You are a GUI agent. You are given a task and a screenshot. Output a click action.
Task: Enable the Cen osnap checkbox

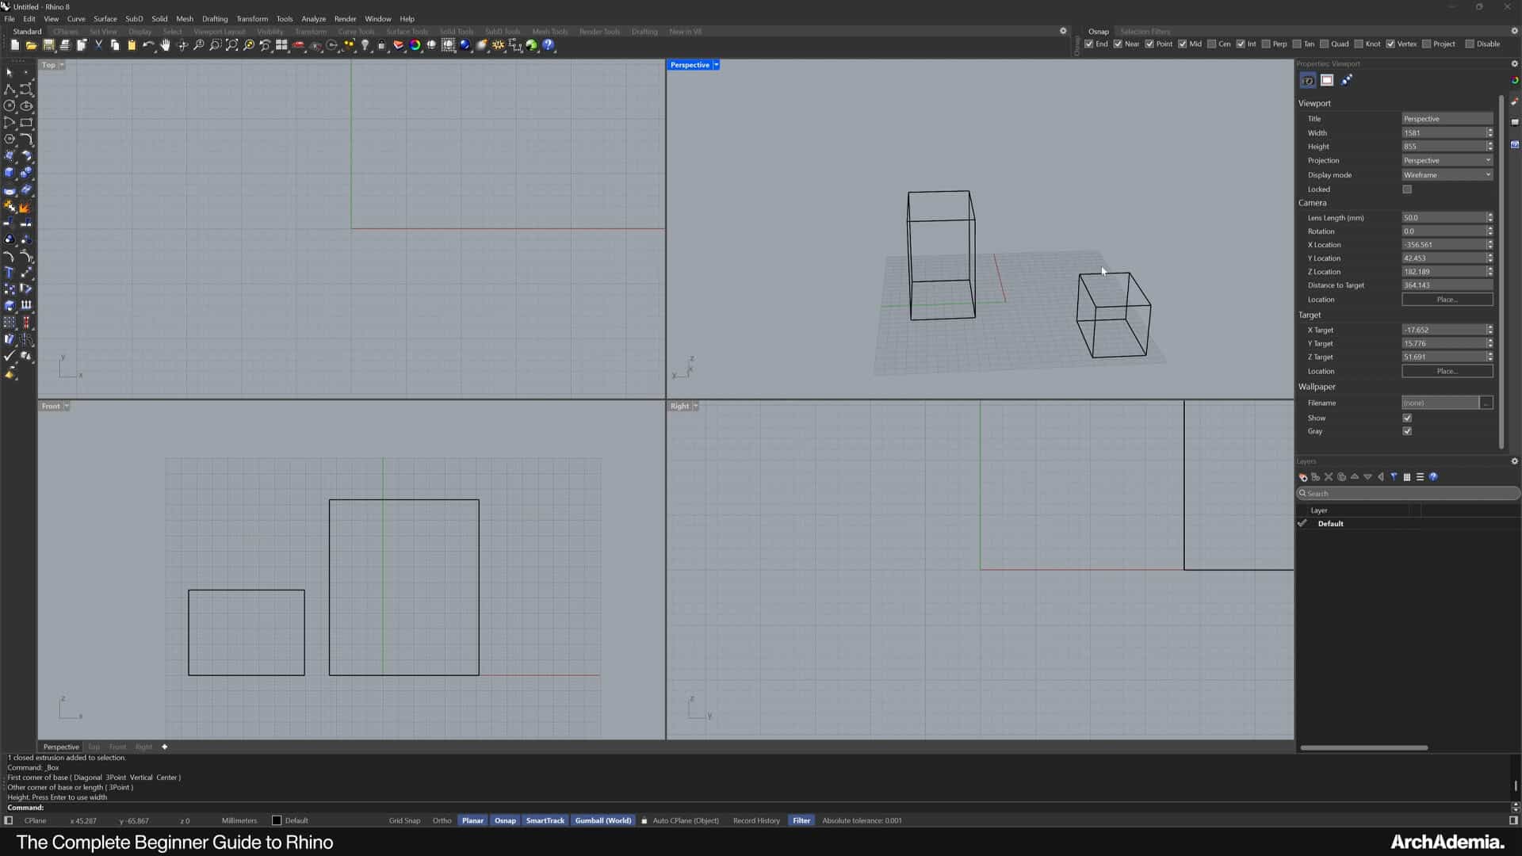(1211, 44)
